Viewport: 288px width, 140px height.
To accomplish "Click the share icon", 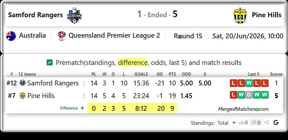I will (267, 122).
